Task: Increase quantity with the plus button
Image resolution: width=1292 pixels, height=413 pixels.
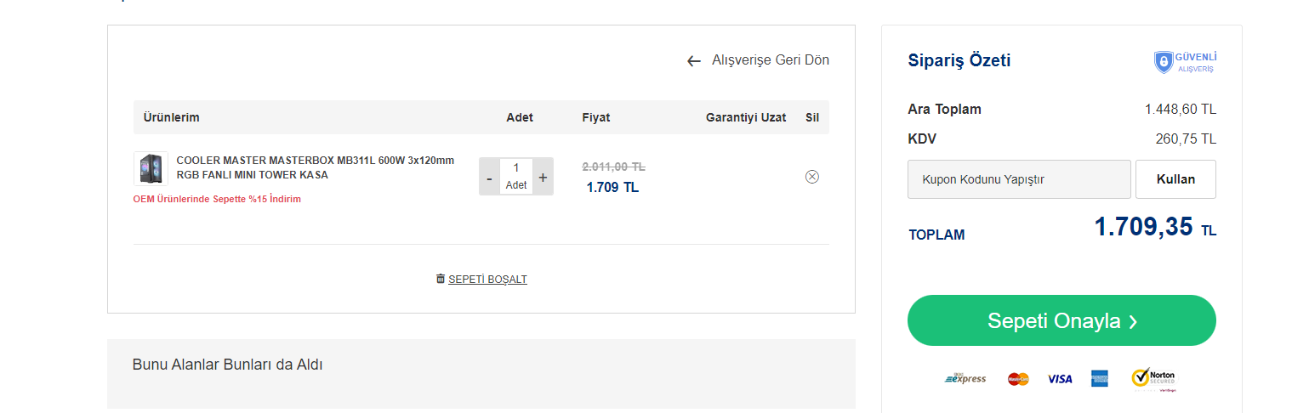Action: pos(543,178)
